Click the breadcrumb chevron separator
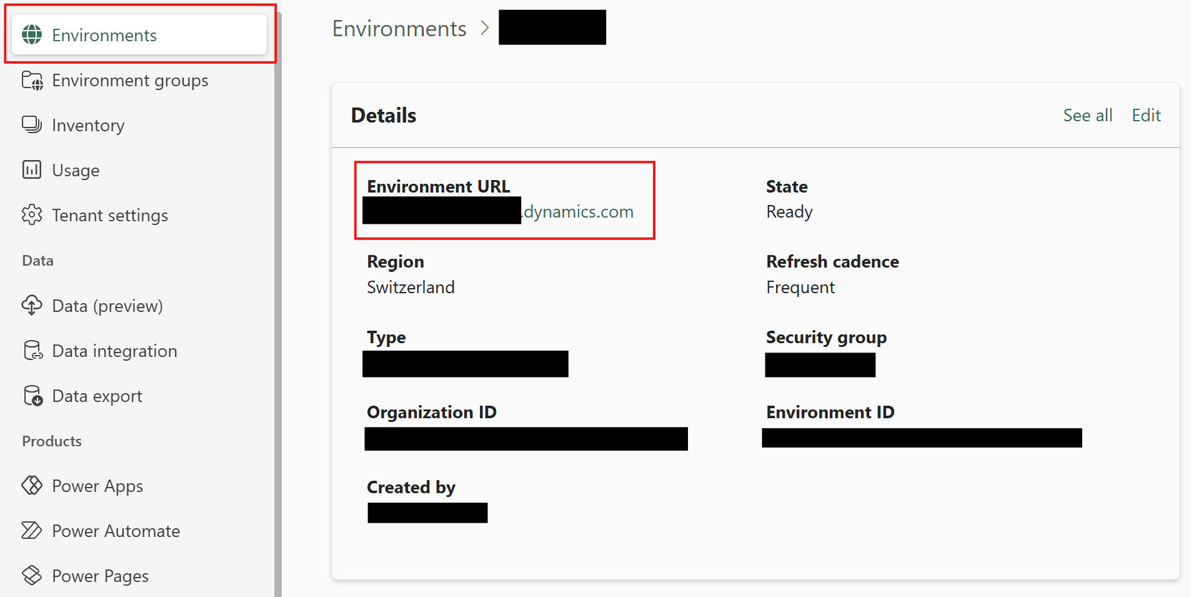 click(484, 28)
